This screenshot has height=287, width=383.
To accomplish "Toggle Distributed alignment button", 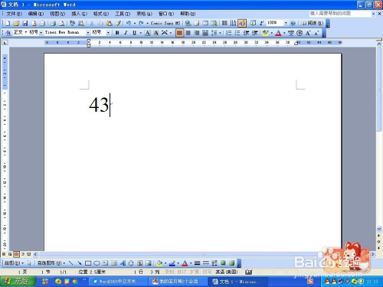I will pos(205,33).
